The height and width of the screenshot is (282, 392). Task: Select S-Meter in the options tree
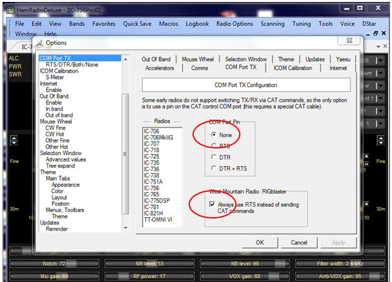54,77
